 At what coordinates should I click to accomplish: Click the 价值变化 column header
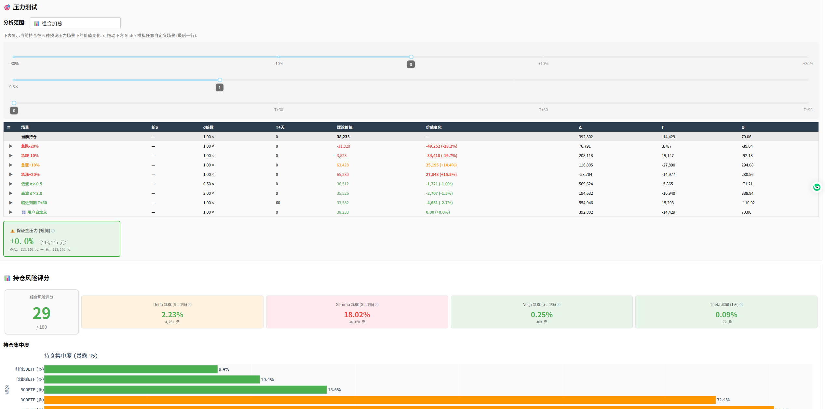tap(434, 127)
